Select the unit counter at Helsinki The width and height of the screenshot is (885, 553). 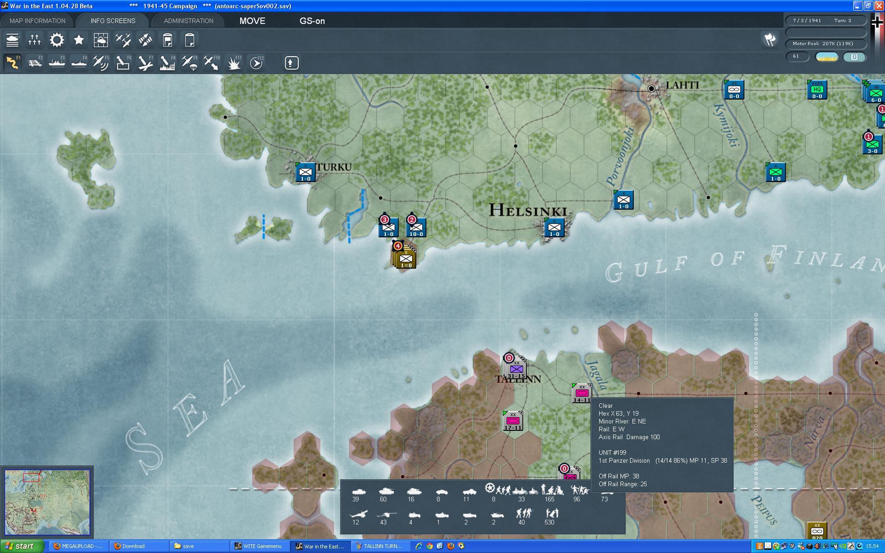[554, 228]
